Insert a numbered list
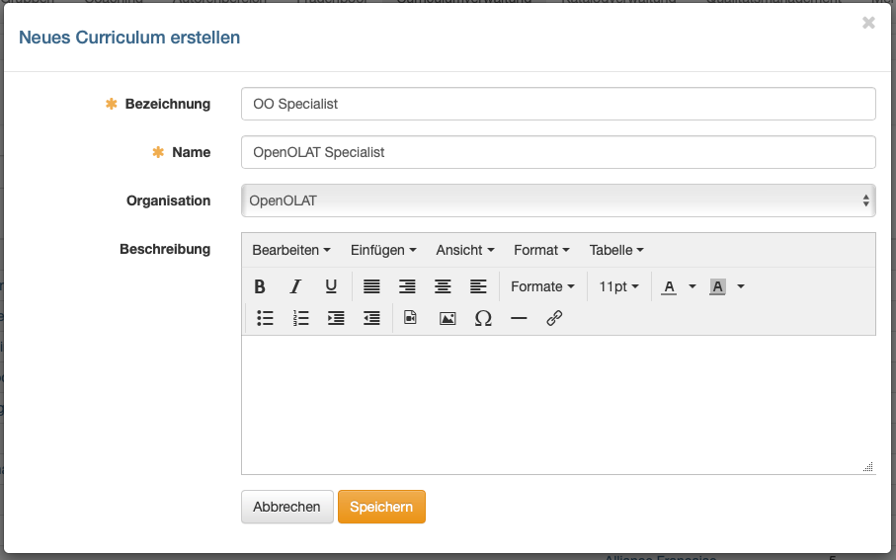896x560 pixels. click(300, 318)
